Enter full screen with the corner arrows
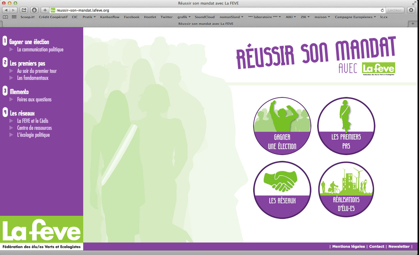 414,3
